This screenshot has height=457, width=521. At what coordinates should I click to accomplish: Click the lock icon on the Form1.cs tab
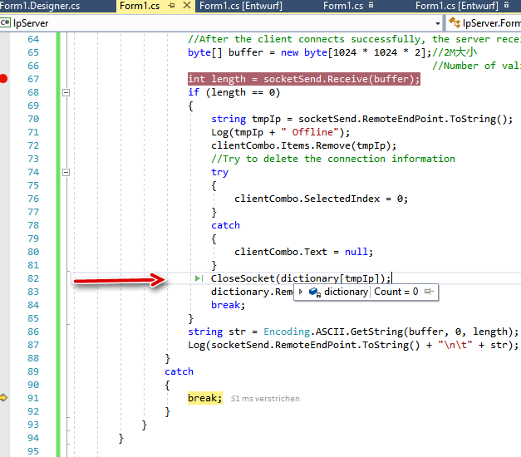pos(371,5)
